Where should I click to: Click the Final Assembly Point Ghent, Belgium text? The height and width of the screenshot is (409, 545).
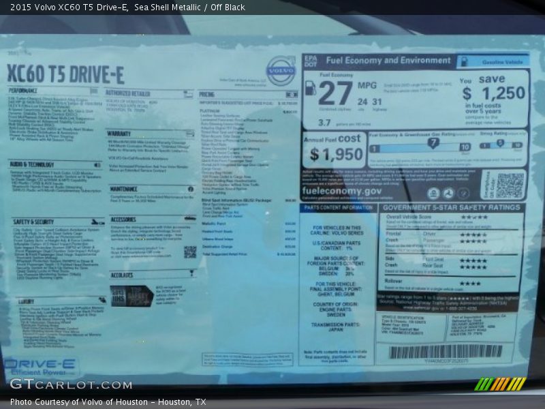(336, 289)
